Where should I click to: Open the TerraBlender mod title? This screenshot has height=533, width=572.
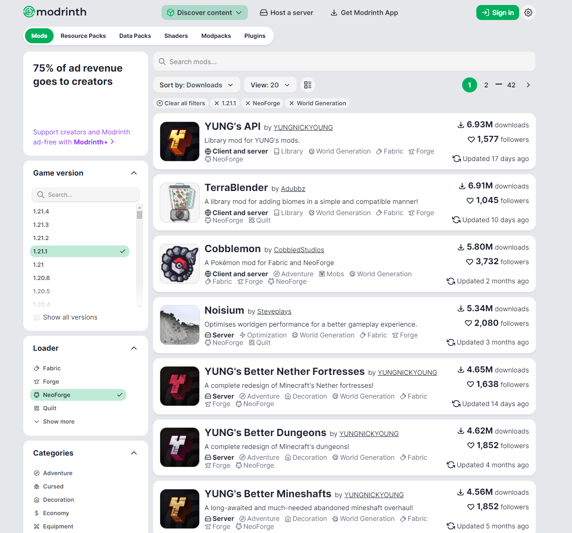[x=236, y=188]
